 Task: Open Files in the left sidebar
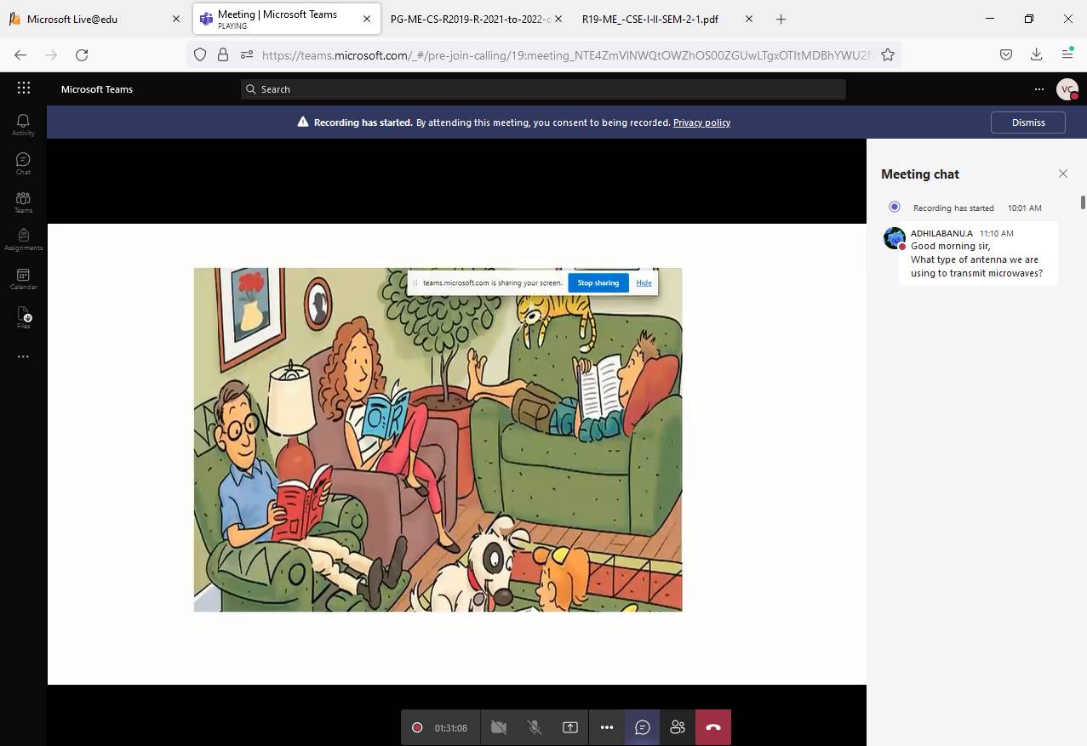[23, 317]
